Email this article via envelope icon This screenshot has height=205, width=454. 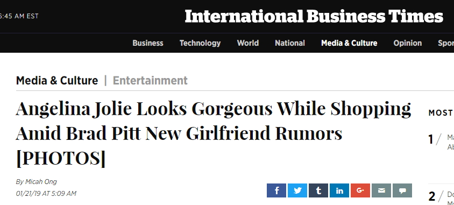coord(381,190)
